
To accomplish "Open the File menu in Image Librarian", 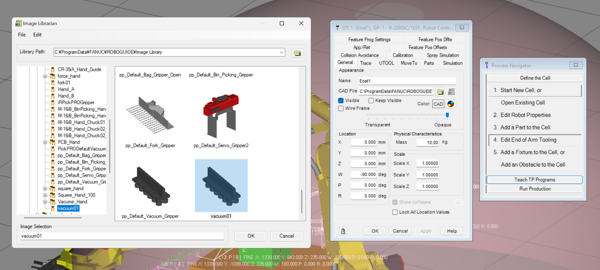I will [x=22, y=35].
